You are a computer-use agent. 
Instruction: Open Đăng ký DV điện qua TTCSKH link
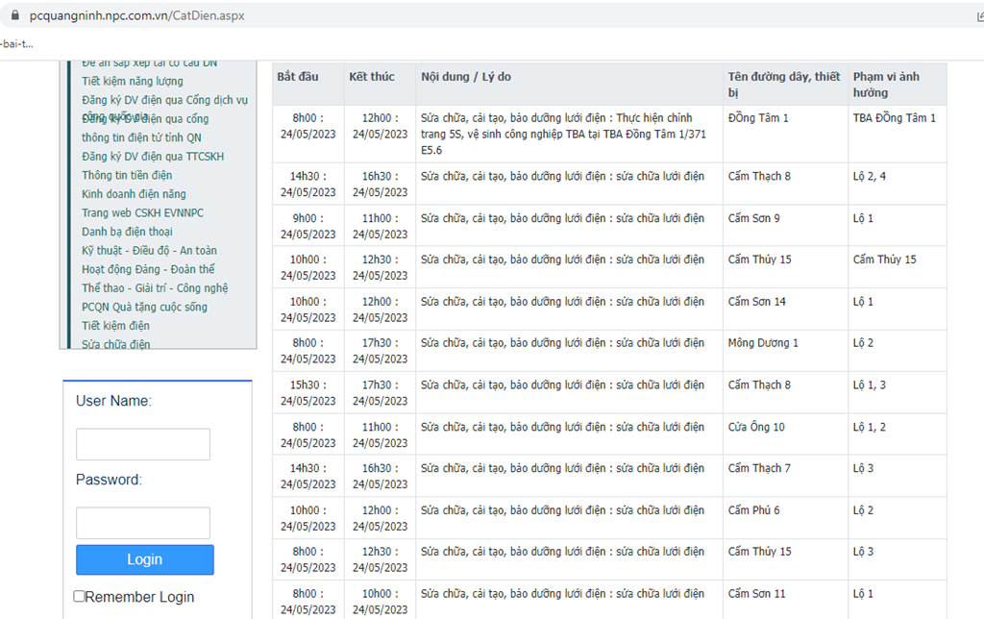(x=153, y=157)
